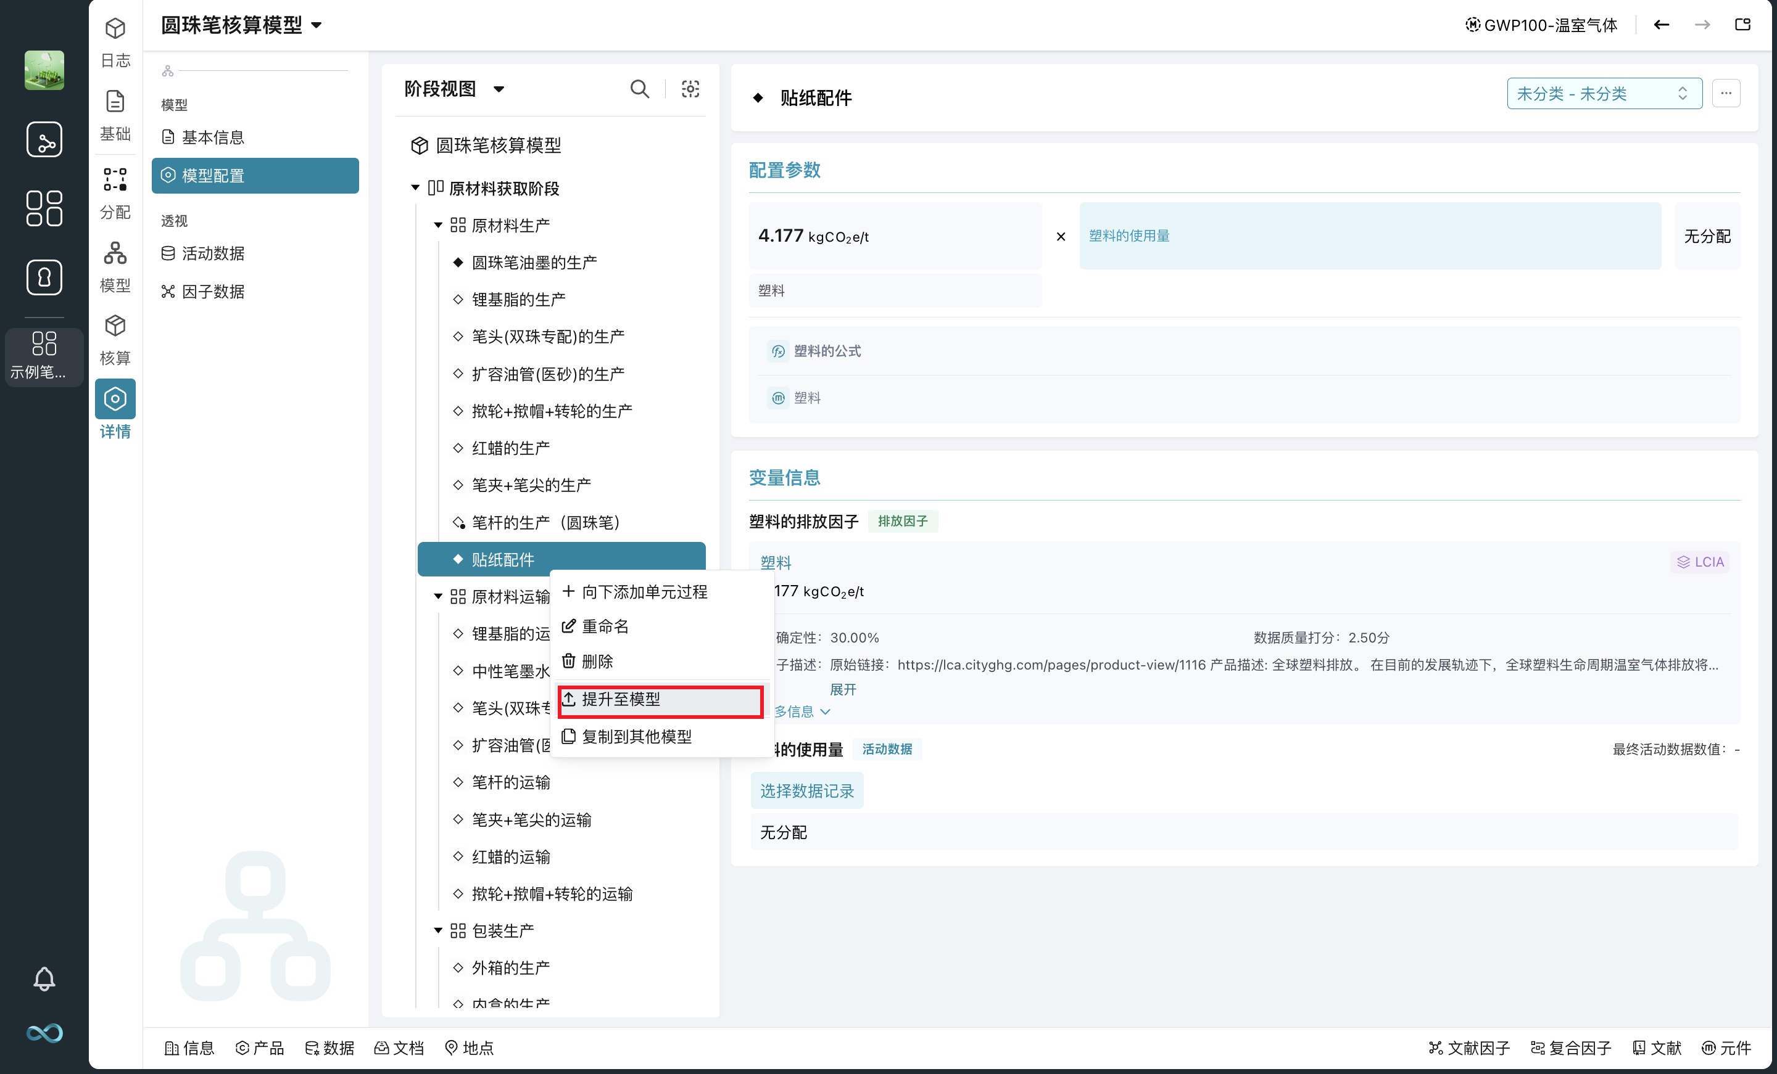
Task: Click the search icon in stage view
Action: [639, 89]
